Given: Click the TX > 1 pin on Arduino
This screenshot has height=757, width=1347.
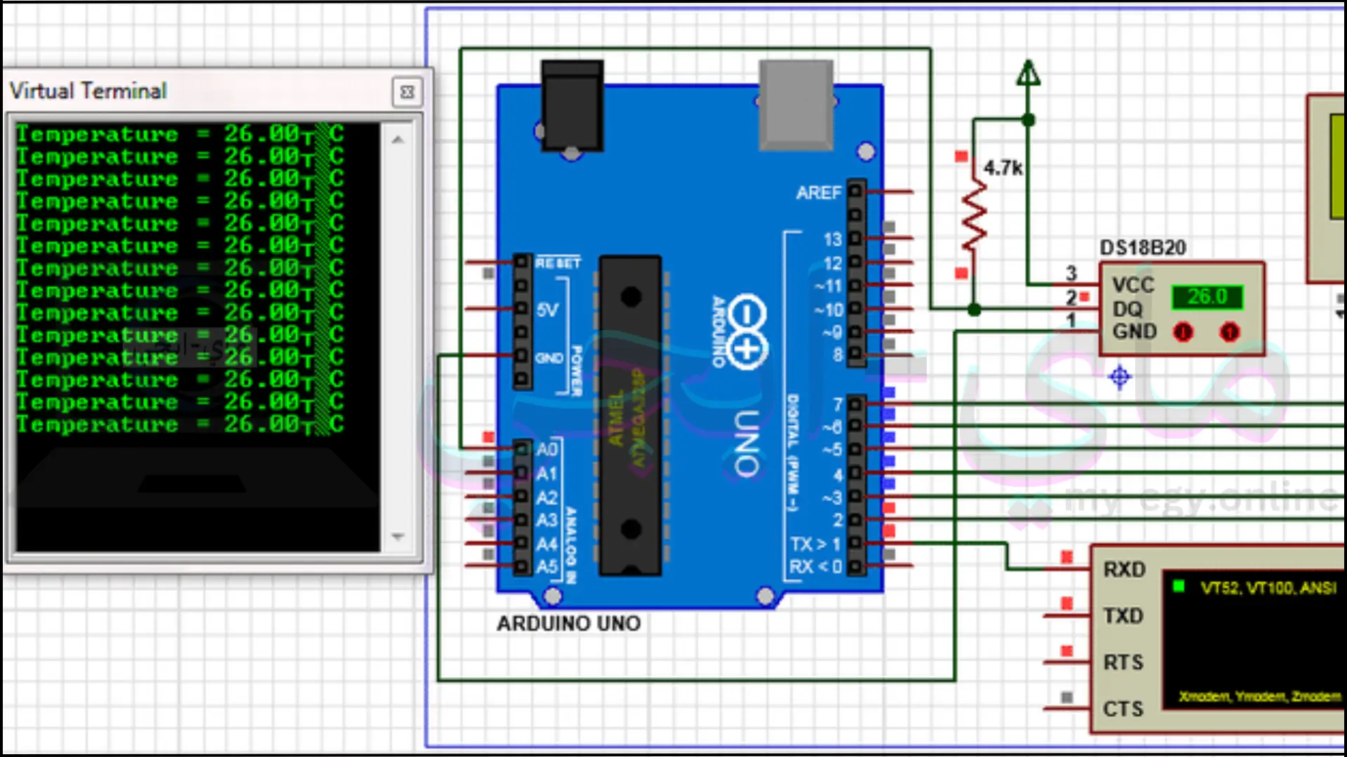Looking at the screenshot, I should (855, 543).
